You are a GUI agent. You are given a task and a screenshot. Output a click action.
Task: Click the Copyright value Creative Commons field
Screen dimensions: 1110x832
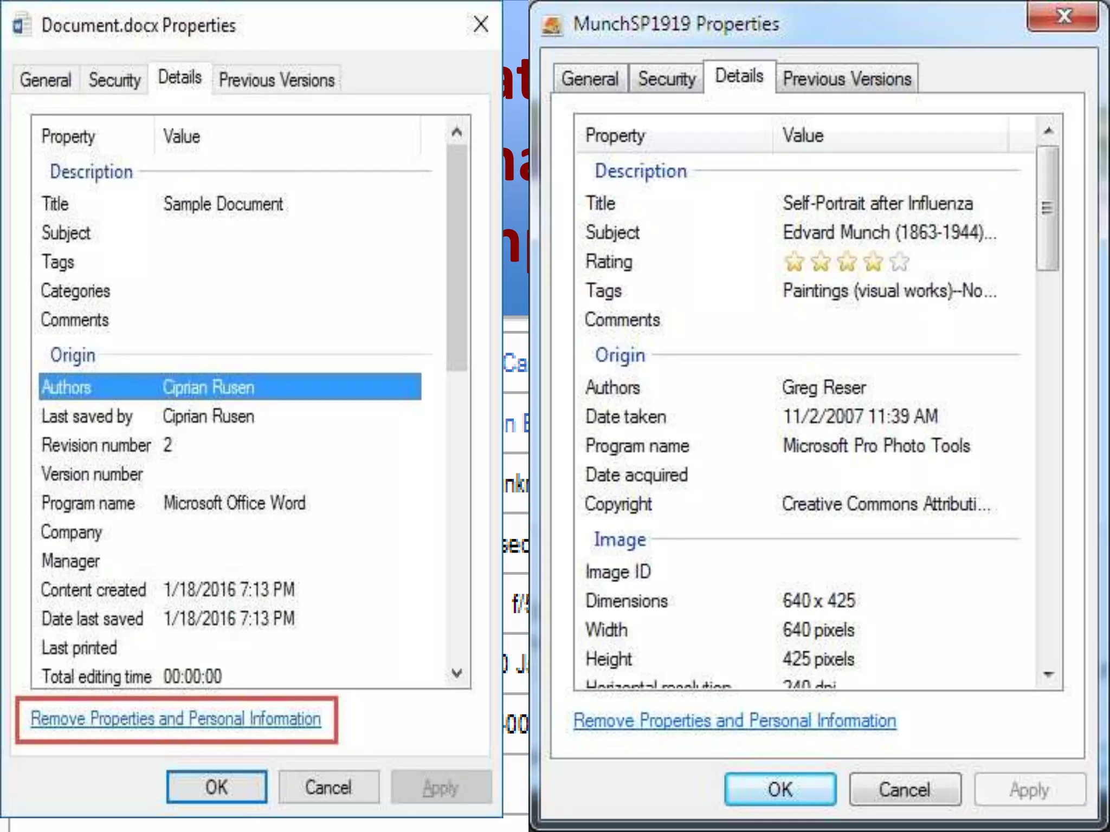click(886, 504)
